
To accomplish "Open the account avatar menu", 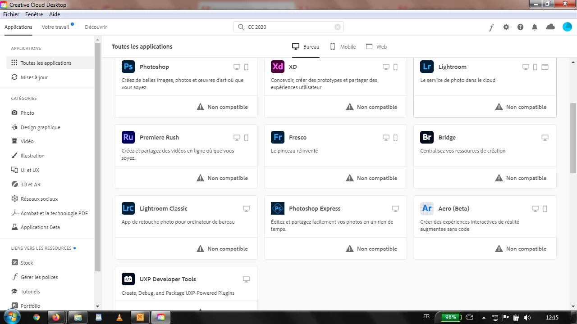I will [567, 27].
